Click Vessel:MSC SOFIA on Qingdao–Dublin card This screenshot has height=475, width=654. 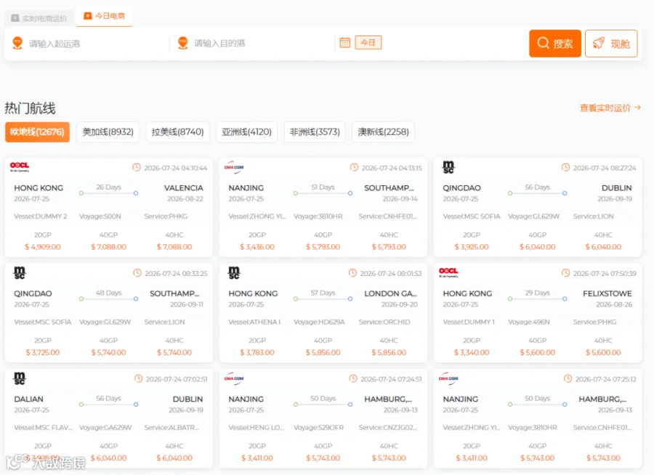(x=472, y=216)
